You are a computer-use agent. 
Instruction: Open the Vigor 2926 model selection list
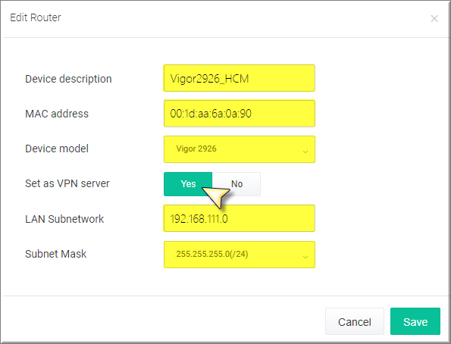tap(240, 149)
